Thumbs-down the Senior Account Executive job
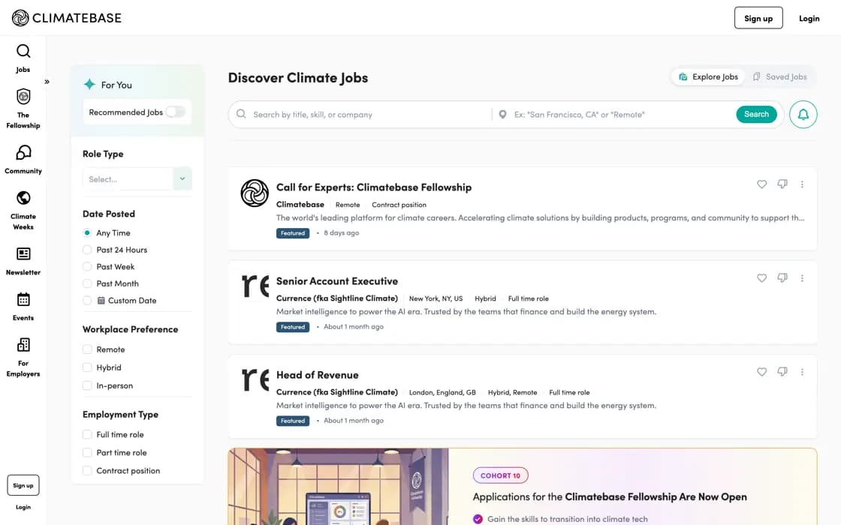The height and width of the screenshot is (525, 841). click(782, 278)
